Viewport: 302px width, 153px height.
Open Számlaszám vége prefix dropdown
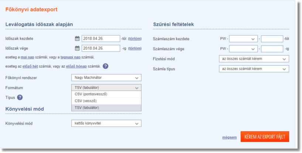tap(243, 49)
